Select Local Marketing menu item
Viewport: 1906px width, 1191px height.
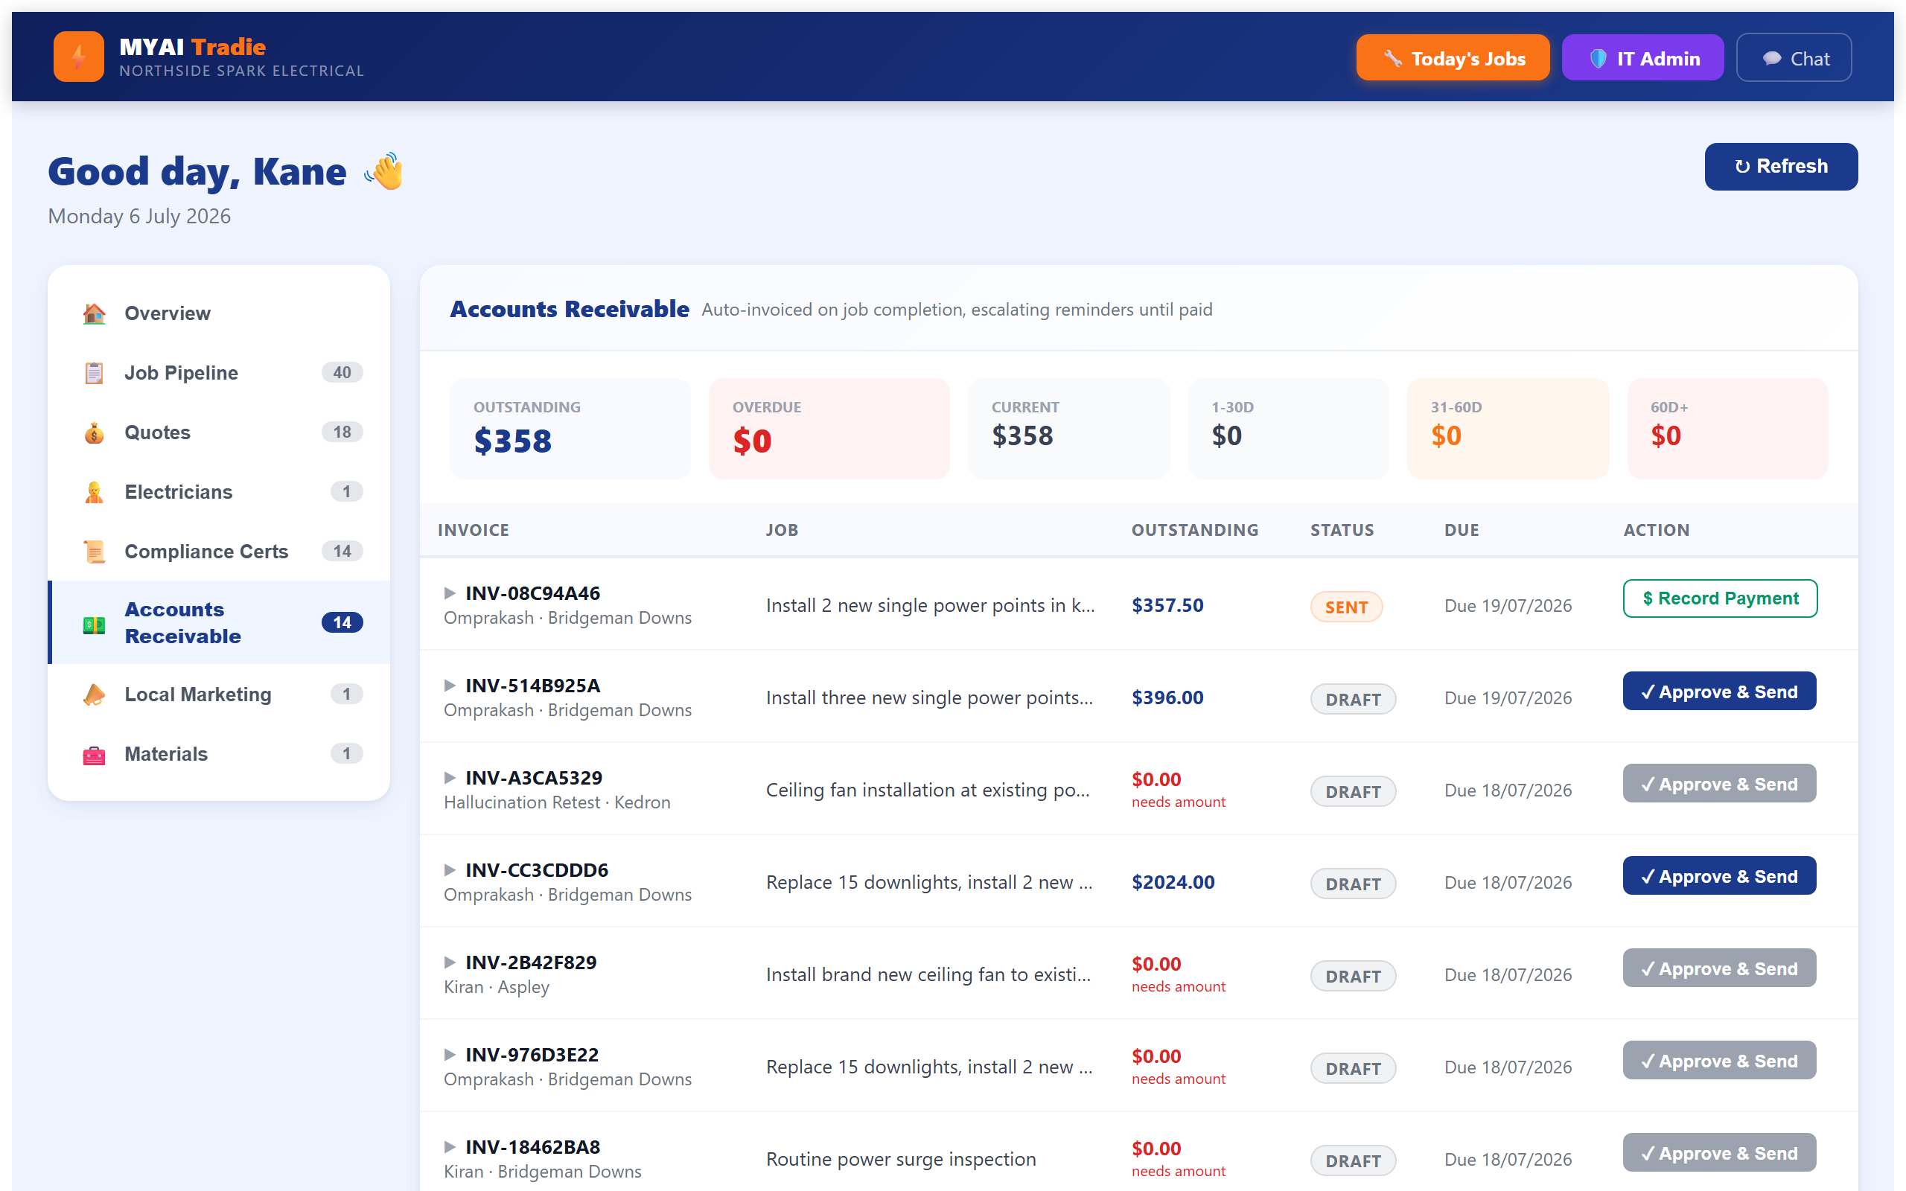tap(219, 694)
